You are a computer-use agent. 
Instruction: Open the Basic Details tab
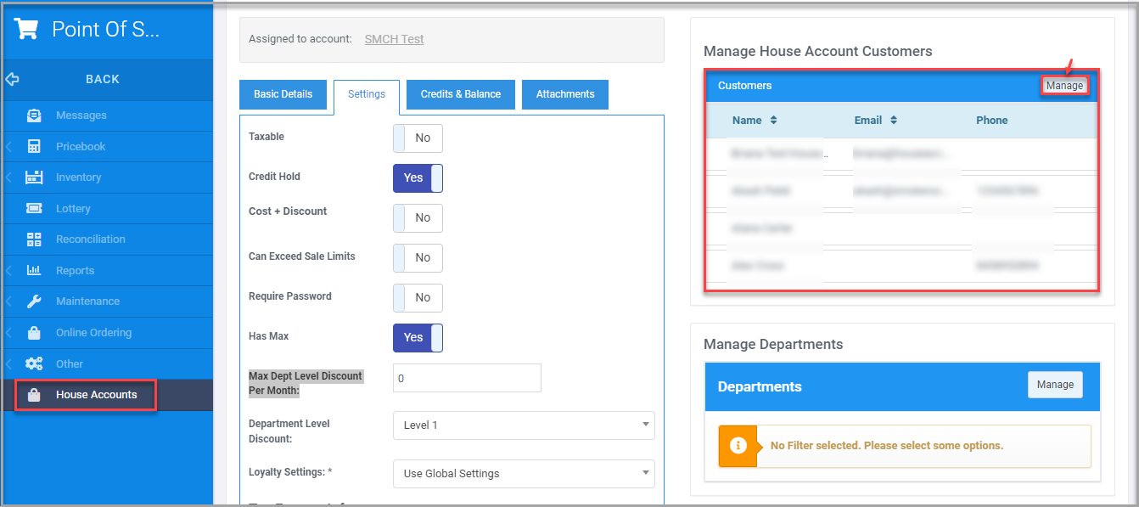click(x=283, y=94)
